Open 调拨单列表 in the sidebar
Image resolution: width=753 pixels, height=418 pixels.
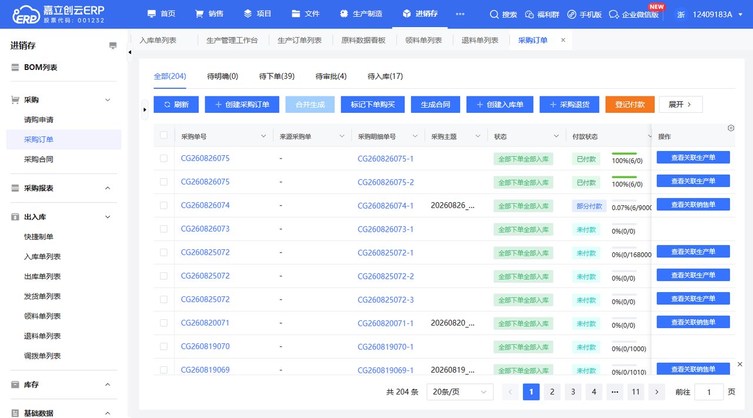click(42, 356)
